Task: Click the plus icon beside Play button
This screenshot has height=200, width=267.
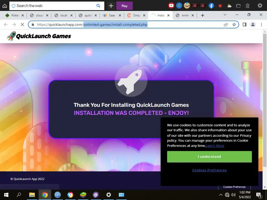Action: pos(111,6)
